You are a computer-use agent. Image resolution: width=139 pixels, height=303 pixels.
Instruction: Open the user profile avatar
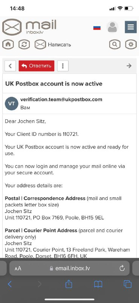tap(112, 27)
